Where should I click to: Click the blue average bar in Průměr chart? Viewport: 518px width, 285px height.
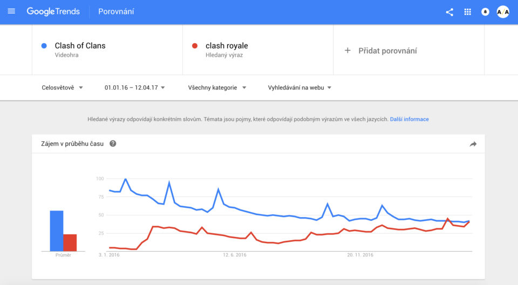57,231
